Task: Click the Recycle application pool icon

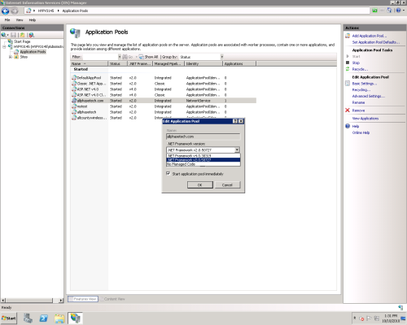Action: 348,69
